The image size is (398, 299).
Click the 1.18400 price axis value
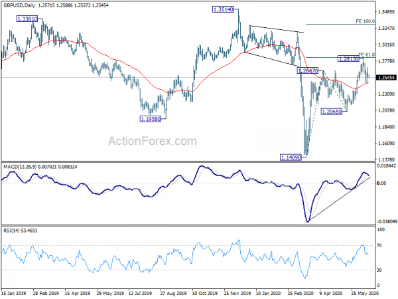pyautogui.click(x=386, y=127)
